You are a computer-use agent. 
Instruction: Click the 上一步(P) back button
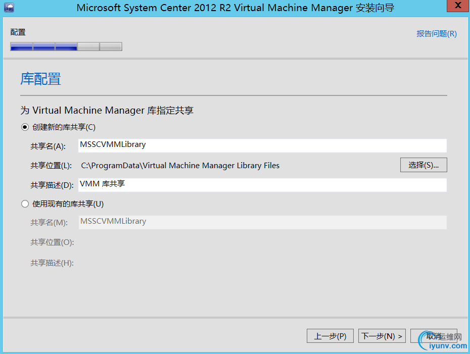click(x=330, y=336)
